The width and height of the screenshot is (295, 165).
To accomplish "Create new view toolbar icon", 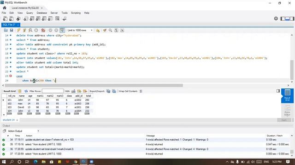I will click(38, 18).
